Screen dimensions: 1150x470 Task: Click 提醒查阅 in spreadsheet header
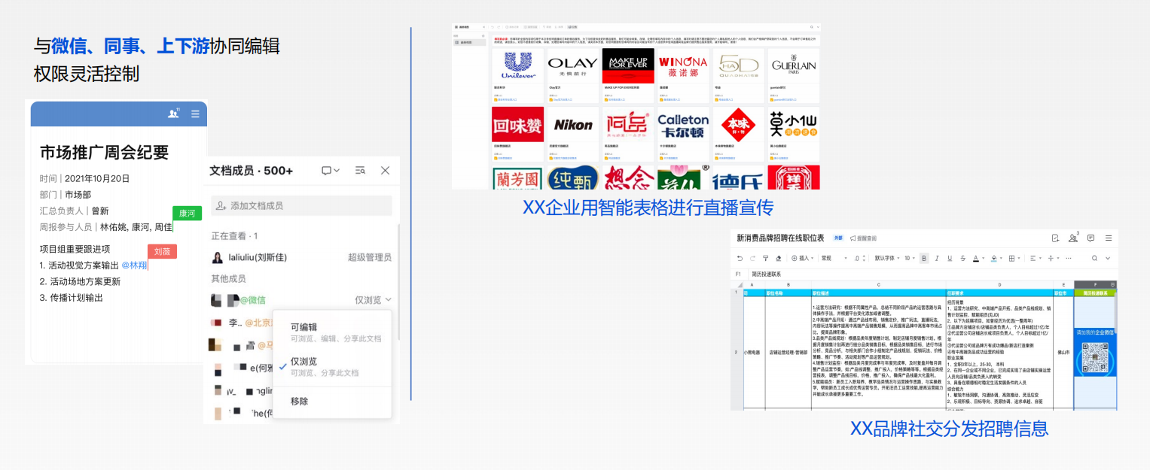click(x=863, y=238)
